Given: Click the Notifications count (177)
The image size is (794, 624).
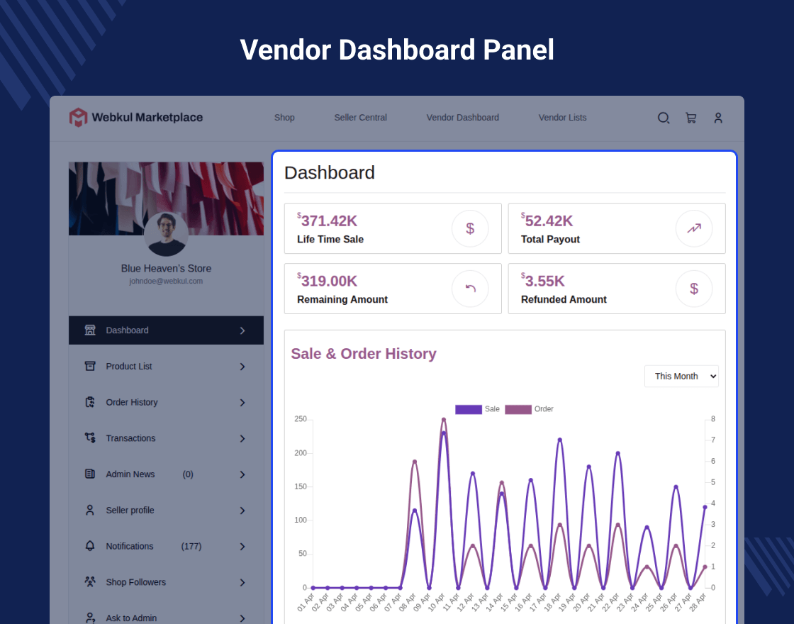Looking at the screenshot, I should (x=191, y=546).
